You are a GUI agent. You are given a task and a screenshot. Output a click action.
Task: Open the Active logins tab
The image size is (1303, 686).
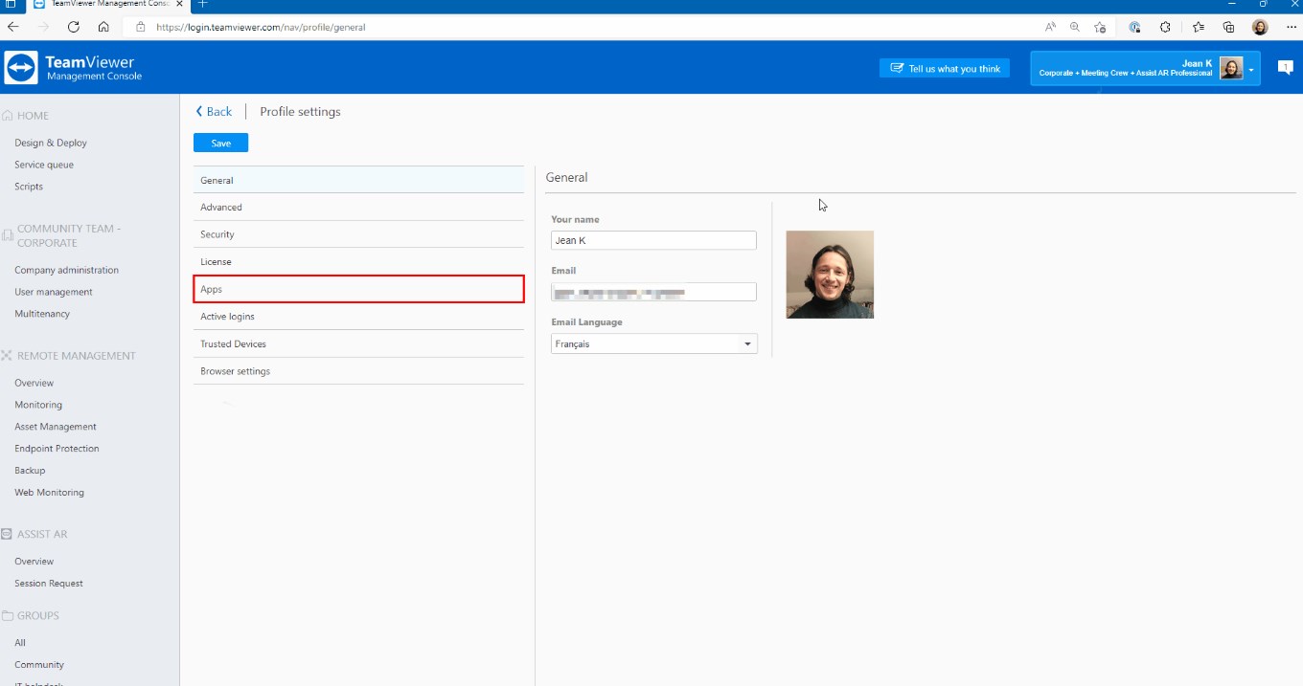tap(358, 316)
